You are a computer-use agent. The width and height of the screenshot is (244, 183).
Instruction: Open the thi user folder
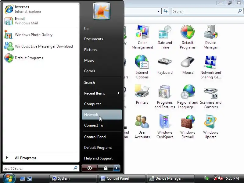tap(102, 28)
